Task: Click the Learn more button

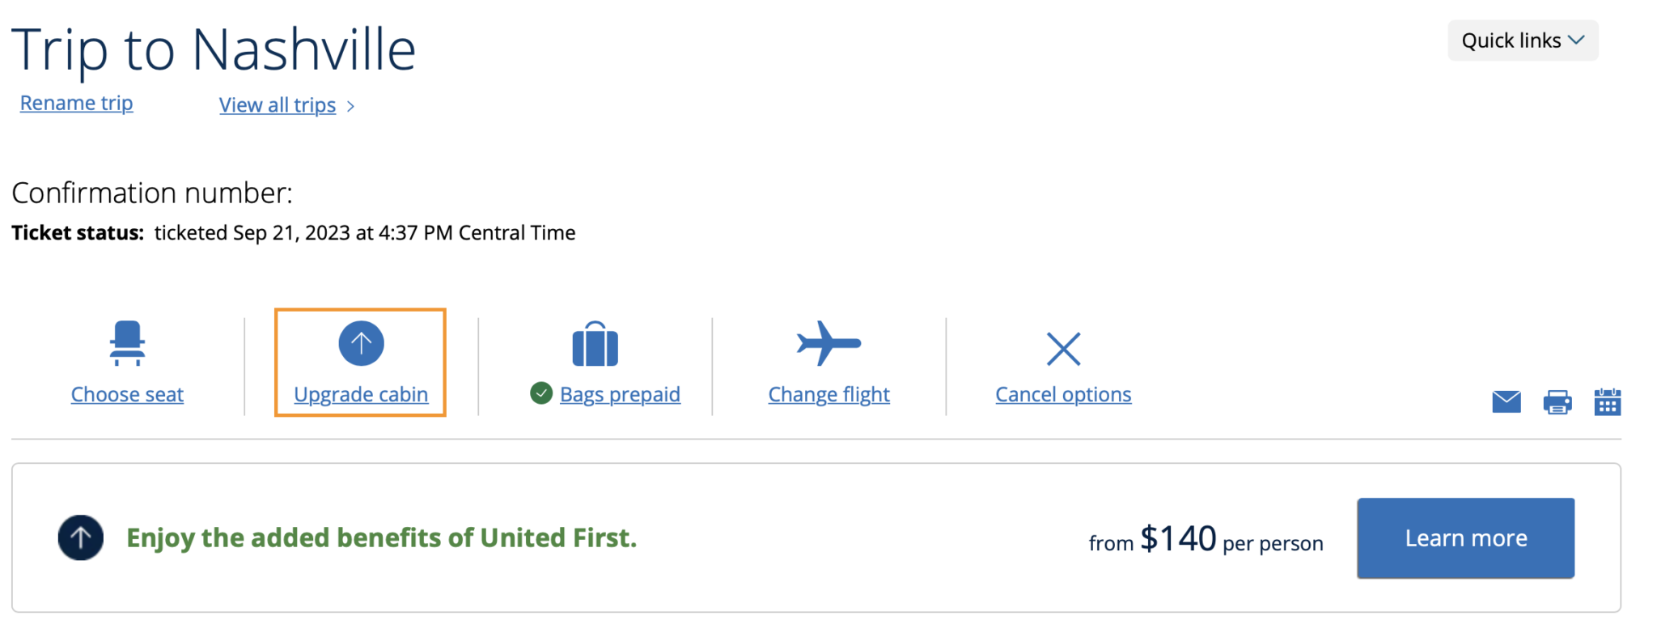Action: click(1465, 537)
